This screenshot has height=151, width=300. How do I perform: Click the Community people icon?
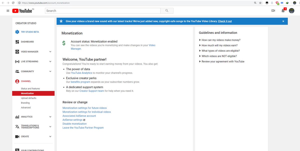[17, 71]
